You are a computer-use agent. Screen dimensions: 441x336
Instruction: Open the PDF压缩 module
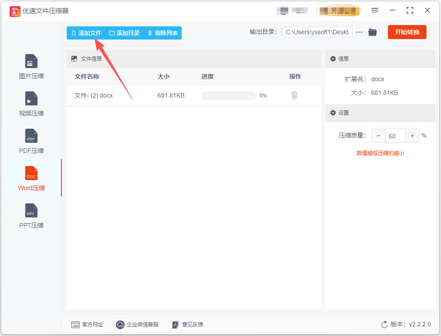click(x=31, y=141)
